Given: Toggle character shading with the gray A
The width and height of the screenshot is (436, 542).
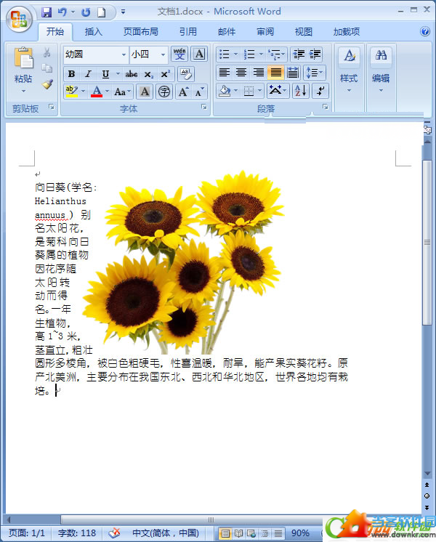Looking at the screenshot, I should tap(145, 92).
